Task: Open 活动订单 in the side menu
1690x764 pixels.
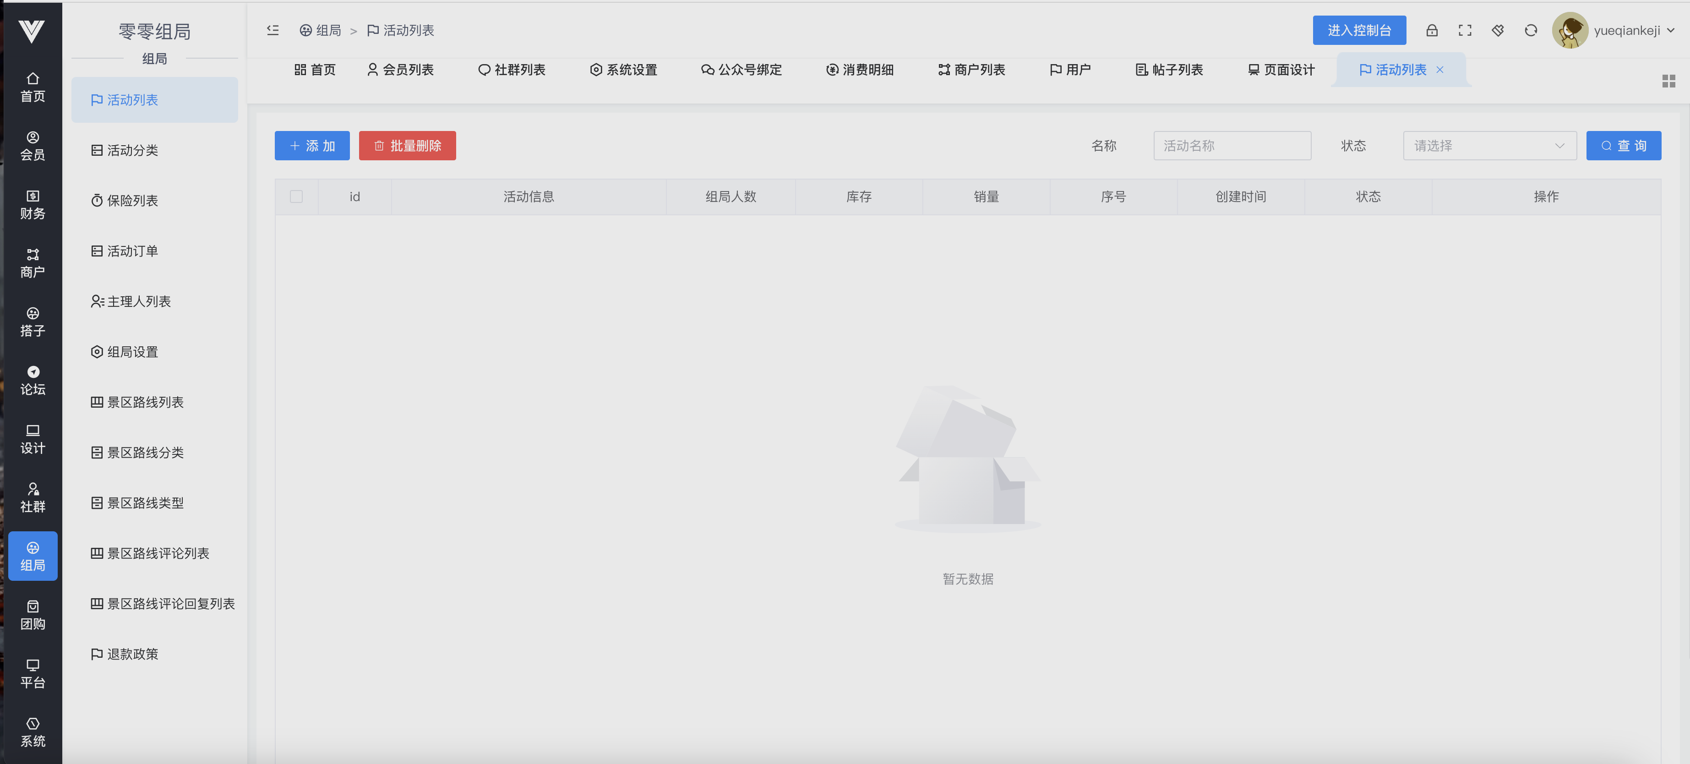Action: point(132,251)
